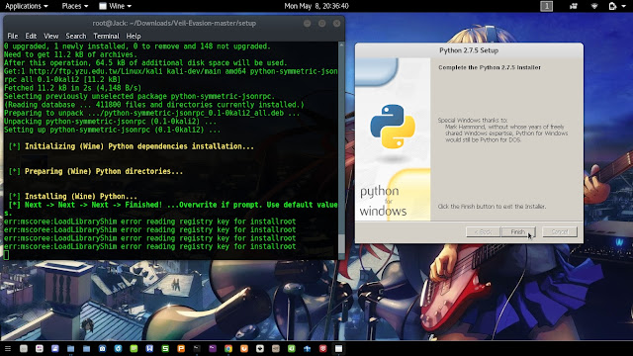Click the beige icon in the dock
Screen dimensions: 633x356
275,348
